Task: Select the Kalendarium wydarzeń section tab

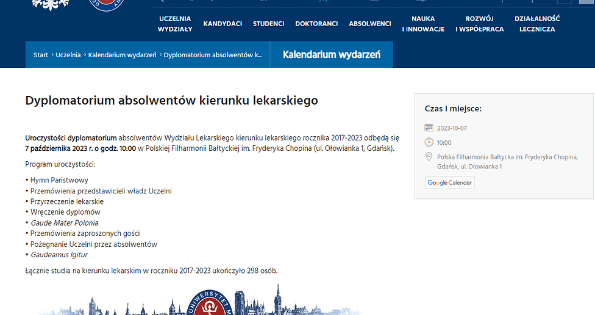Action: click(x=331, y=55)
